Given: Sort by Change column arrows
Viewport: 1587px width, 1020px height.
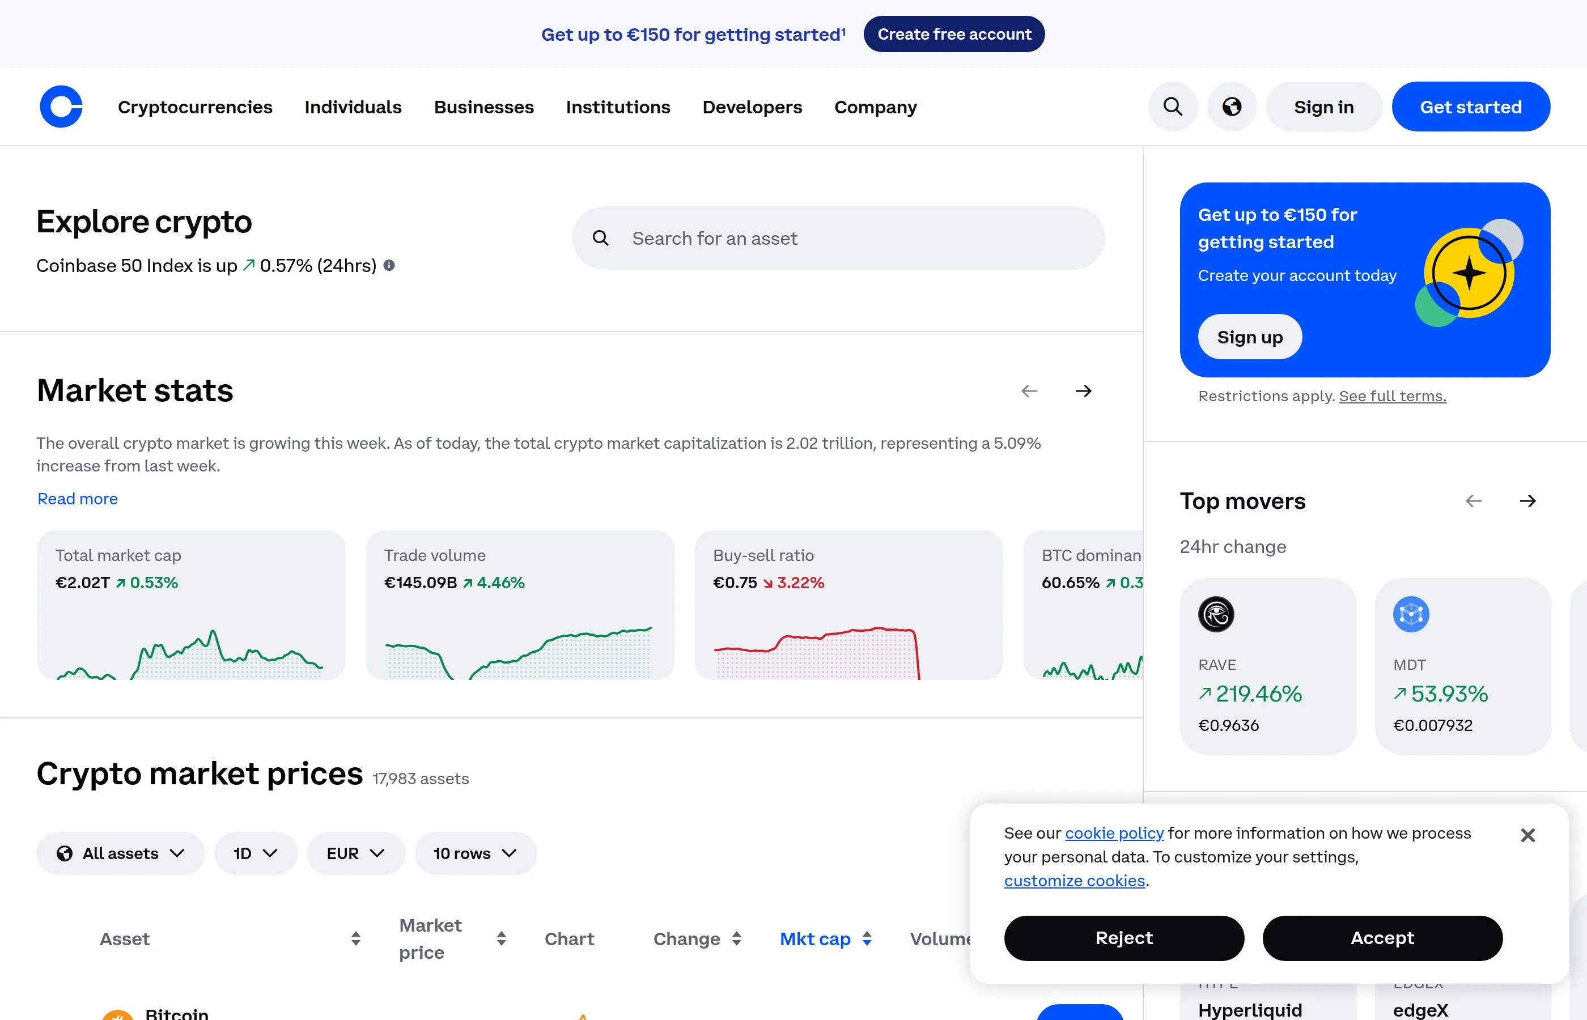Looking at the screenshot, I should 736,938.
